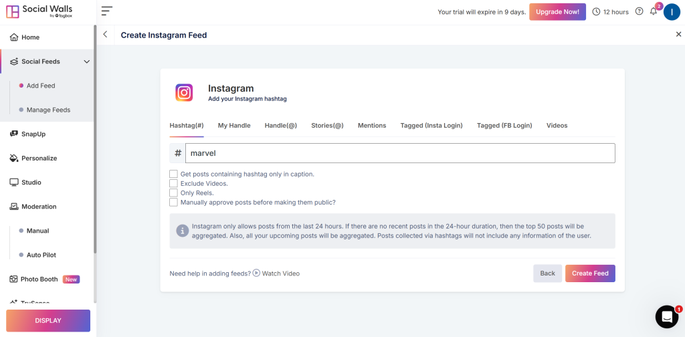Image resolution: width=685 pixels, height=337 pixels.
Task: Open the help question mark icon
Action: click(x=639, y=12)
